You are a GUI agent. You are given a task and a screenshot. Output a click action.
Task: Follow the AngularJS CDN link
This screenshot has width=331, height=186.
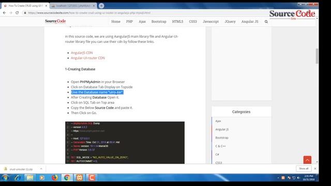(82, 53)
